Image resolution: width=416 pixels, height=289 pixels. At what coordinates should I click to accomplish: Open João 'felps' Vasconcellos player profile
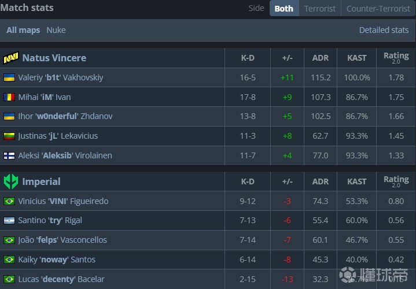(62, 240)
